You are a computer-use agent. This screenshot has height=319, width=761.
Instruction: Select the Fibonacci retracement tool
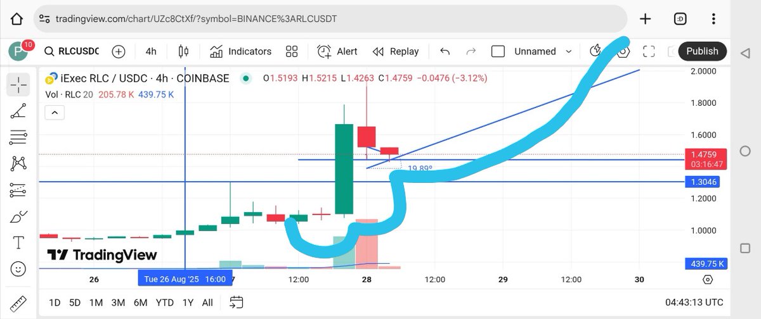coord(18,138)
